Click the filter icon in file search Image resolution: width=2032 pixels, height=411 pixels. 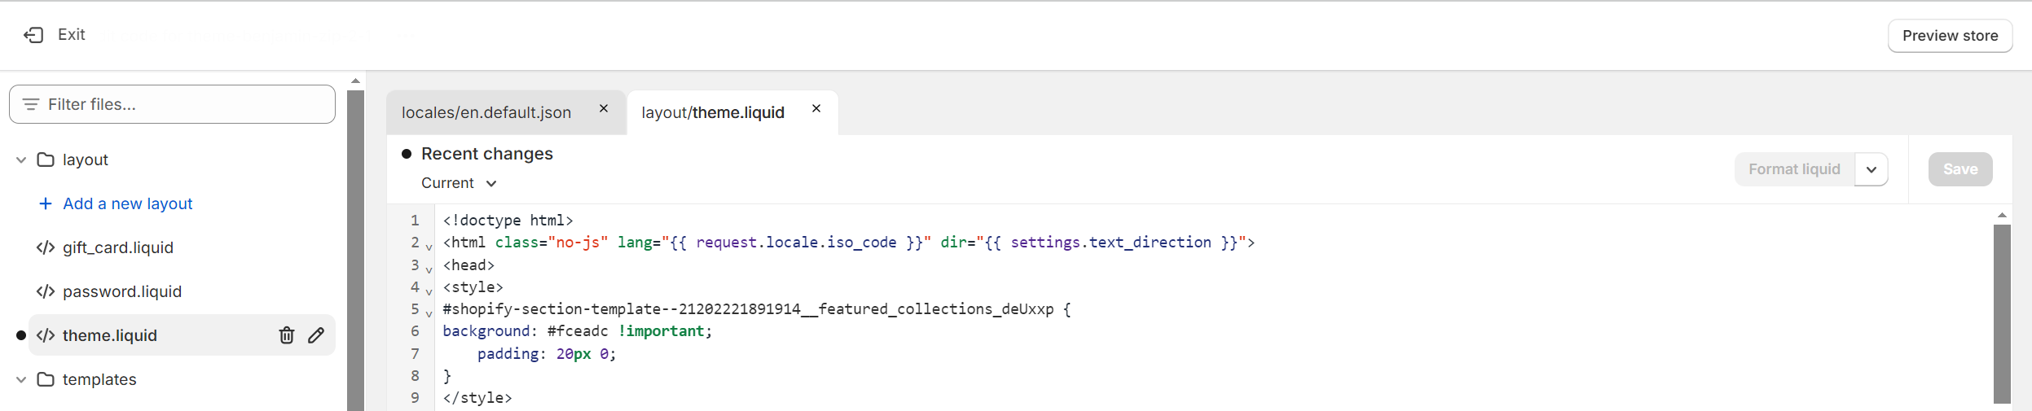pos(31,104)
